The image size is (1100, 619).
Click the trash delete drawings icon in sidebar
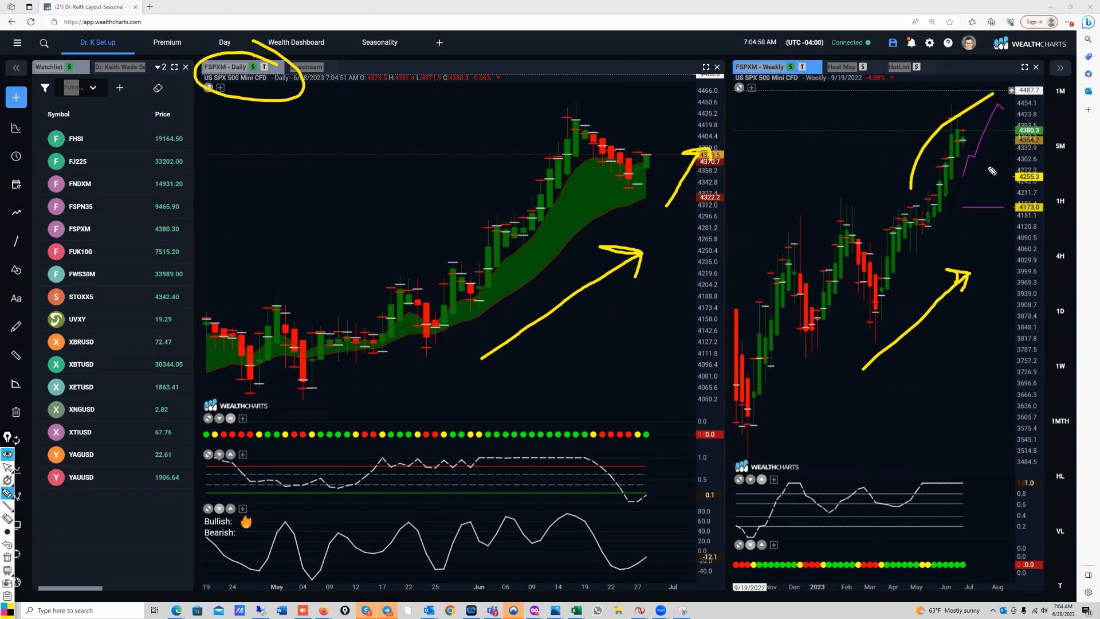point(16,412)
